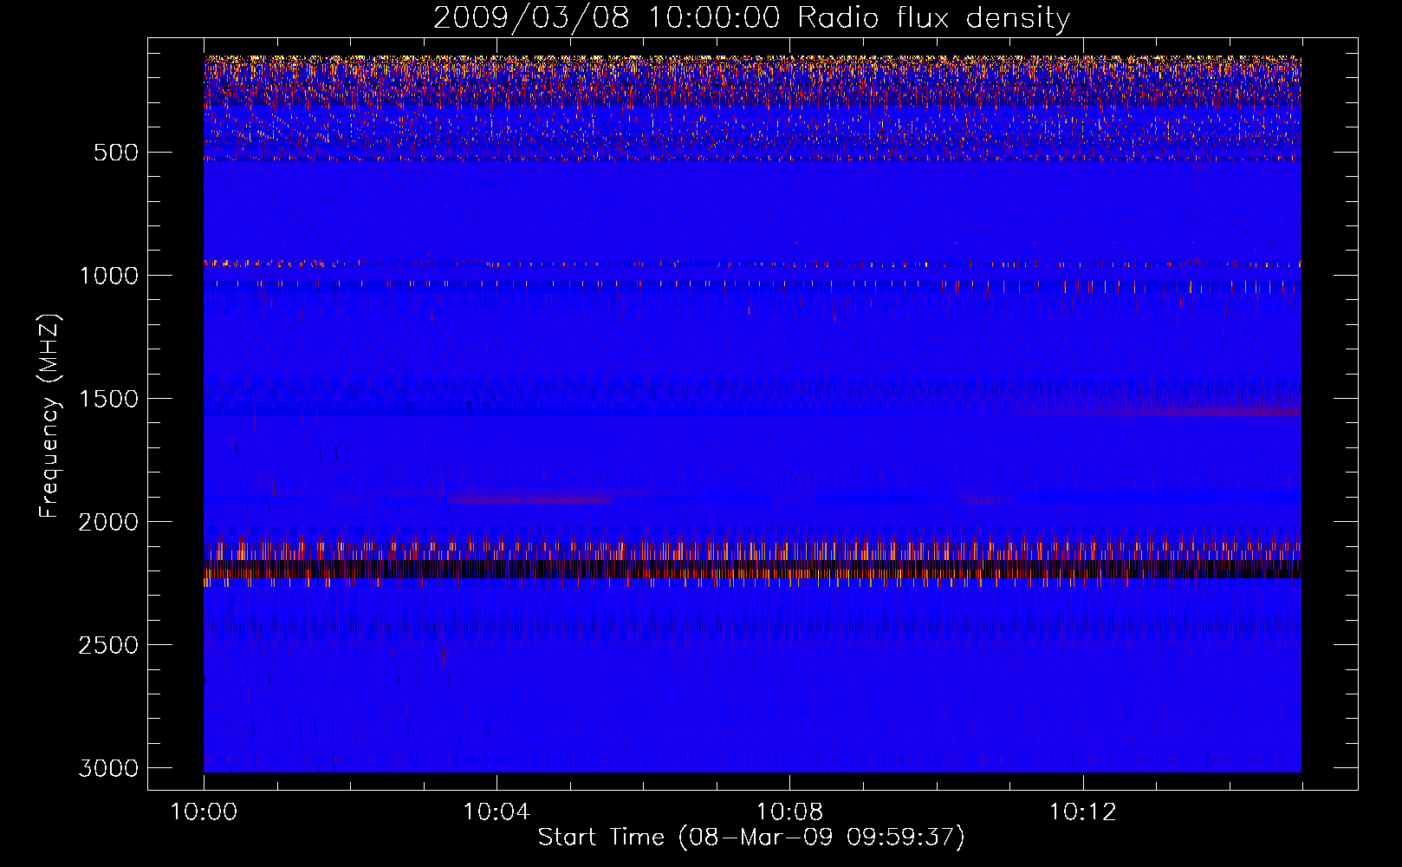Viewport: 1402px width, 867px height.
Task: Click the "500" frequency tick label
Action: point(115,153)
